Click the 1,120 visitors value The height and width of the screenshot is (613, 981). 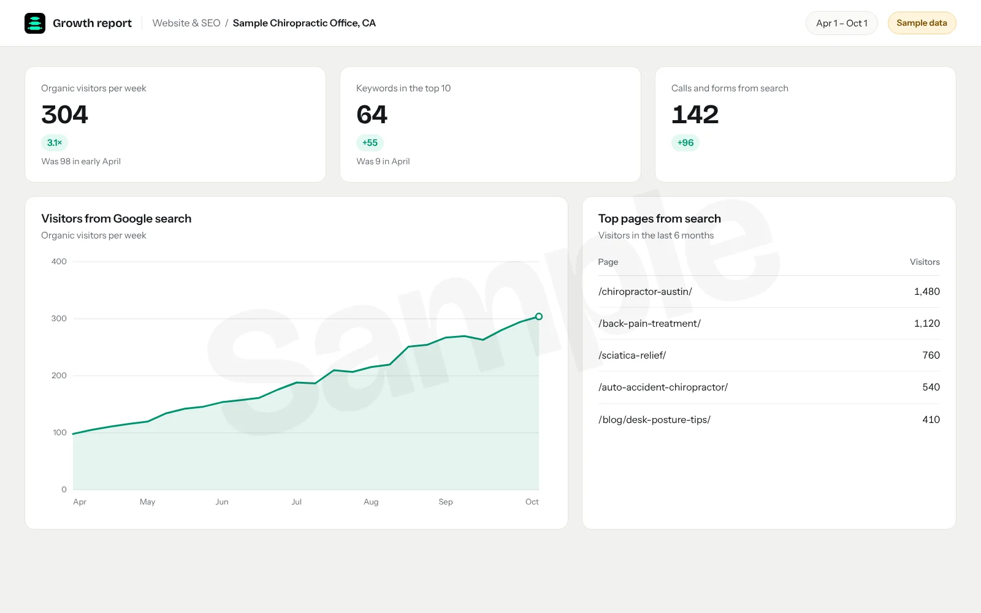click(926, 324)
